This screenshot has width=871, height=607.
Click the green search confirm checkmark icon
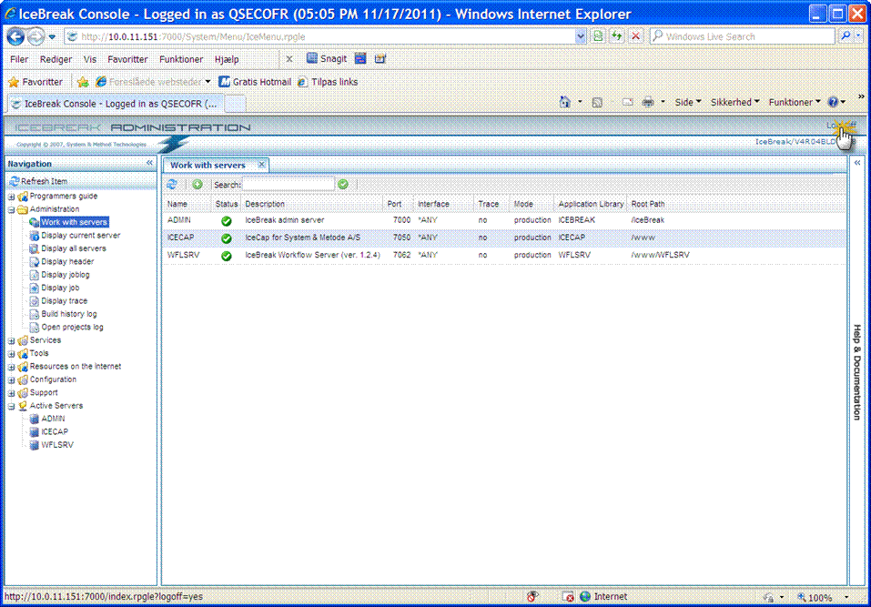(x=343, y=185)
